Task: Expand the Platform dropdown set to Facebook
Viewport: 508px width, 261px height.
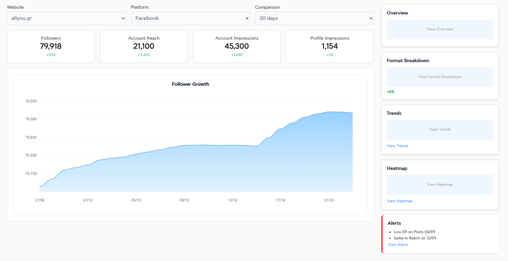Action: [x=190, y=18]
